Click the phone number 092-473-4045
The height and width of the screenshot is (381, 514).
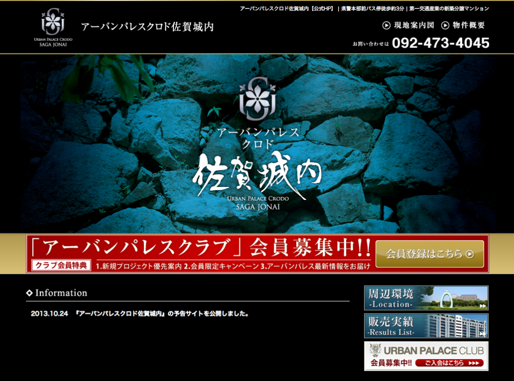[441, 43]
